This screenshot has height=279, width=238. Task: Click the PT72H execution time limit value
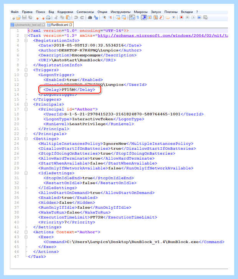pyautogui.click(x=97, y=217)
